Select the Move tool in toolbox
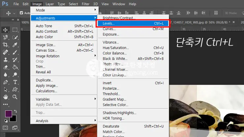244x137 pixels. click(6, 30)
